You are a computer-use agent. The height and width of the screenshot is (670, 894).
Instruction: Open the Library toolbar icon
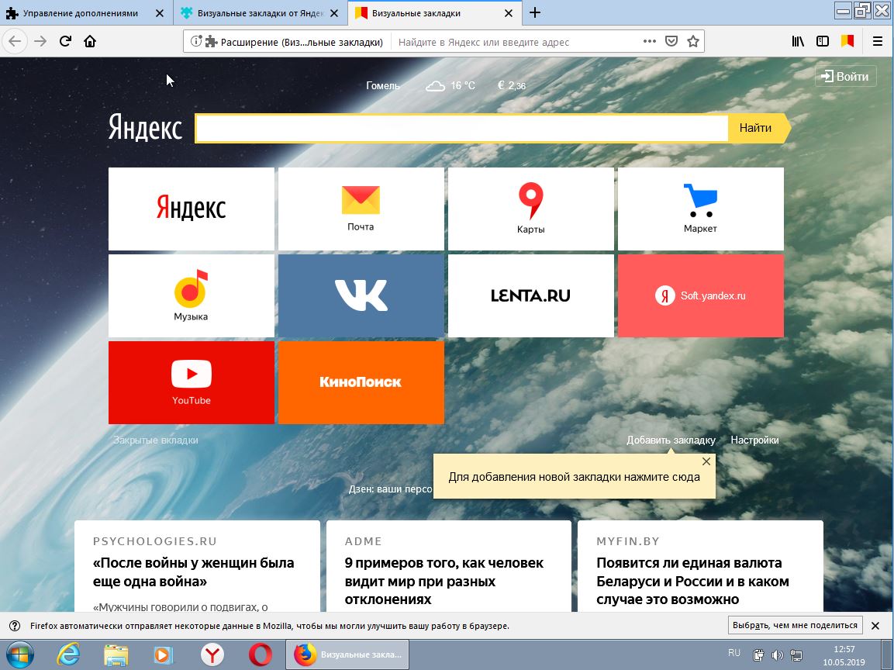[798, 41]
